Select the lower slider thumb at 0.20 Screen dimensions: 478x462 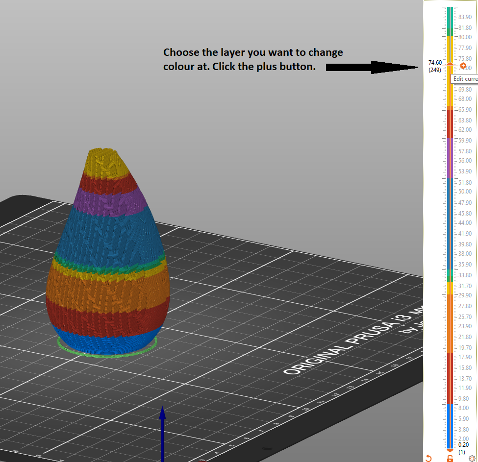(450, 450)
